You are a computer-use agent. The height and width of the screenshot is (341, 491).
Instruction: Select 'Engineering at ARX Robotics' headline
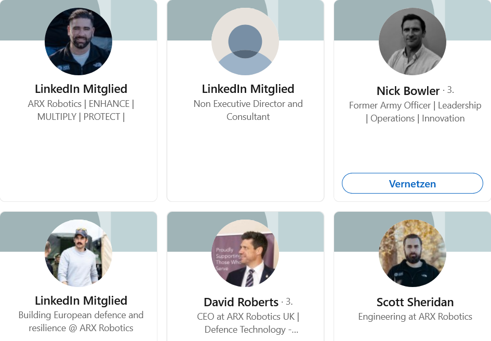pos(415,317)
